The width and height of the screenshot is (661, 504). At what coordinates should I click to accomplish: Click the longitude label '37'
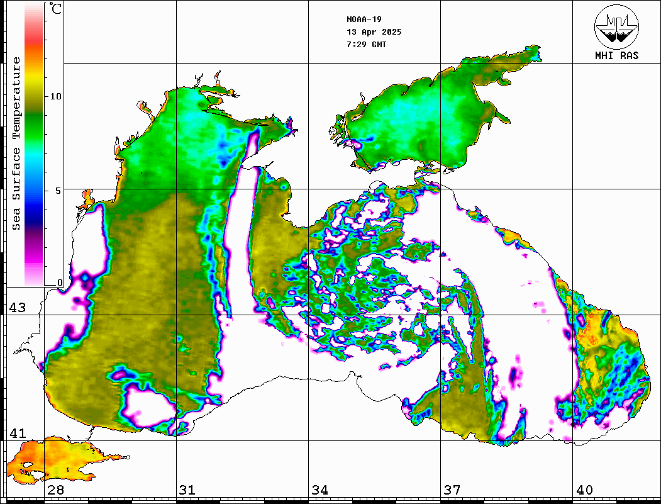pos(452,490)
